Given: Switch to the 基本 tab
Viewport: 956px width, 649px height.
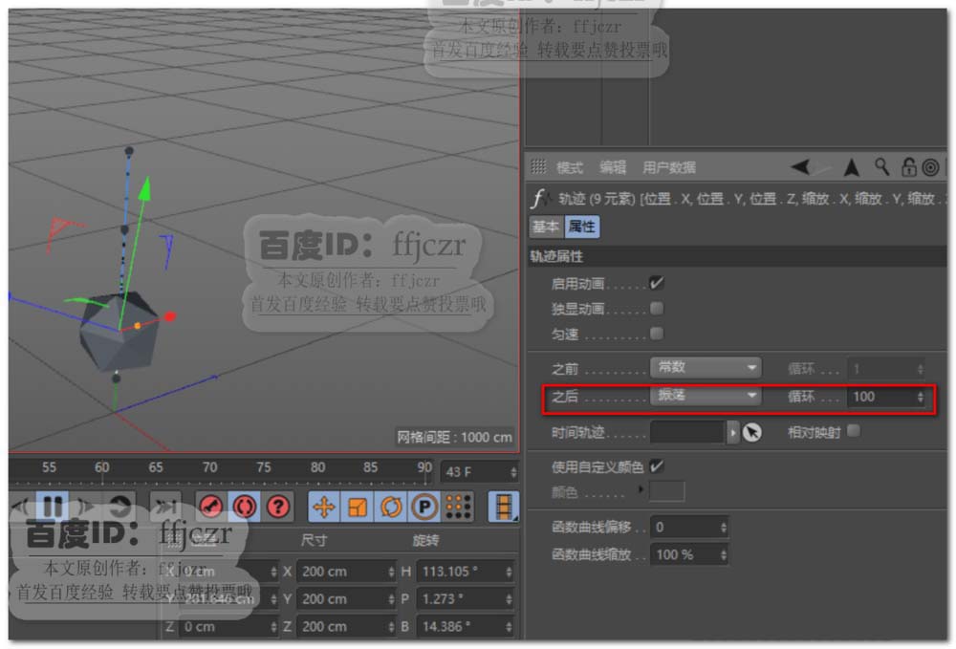Looking at the screenshot, I should click(x=545, y=227).
